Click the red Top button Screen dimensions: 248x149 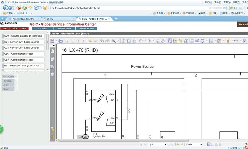5,28
